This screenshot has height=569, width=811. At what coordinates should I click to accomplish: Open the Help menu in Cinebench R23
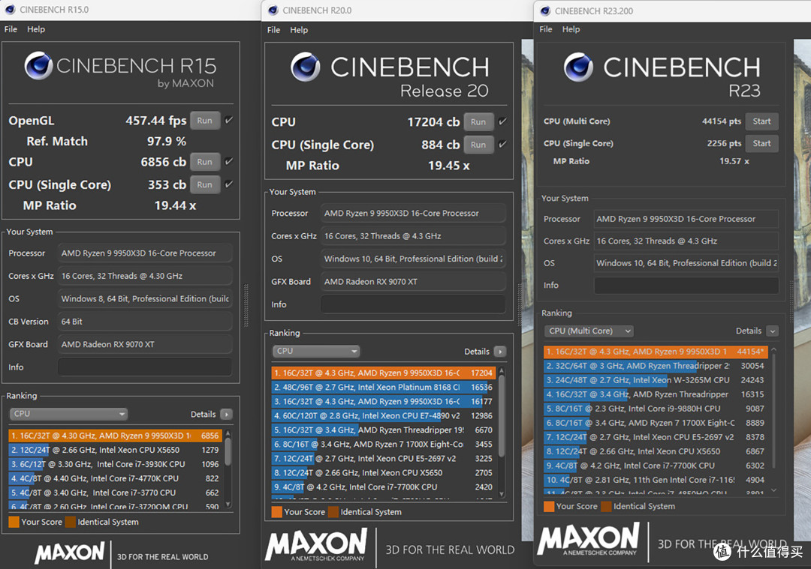pyautogui.click(x=571, y=29)
